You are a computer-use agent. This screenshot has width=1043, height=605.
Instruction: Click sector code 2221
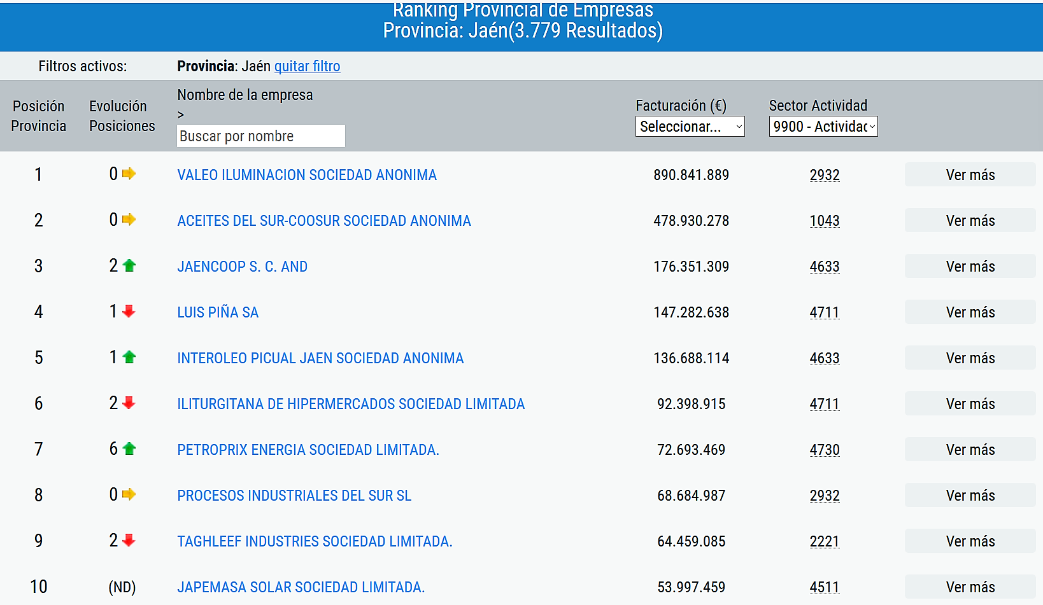pos(825,541)
